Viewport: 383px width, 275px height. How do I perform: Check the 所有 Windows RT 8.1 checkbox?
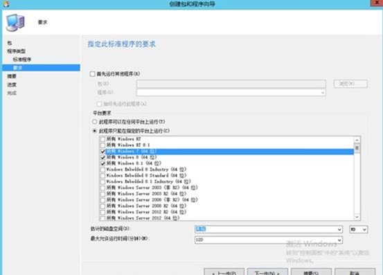[103, 145]
